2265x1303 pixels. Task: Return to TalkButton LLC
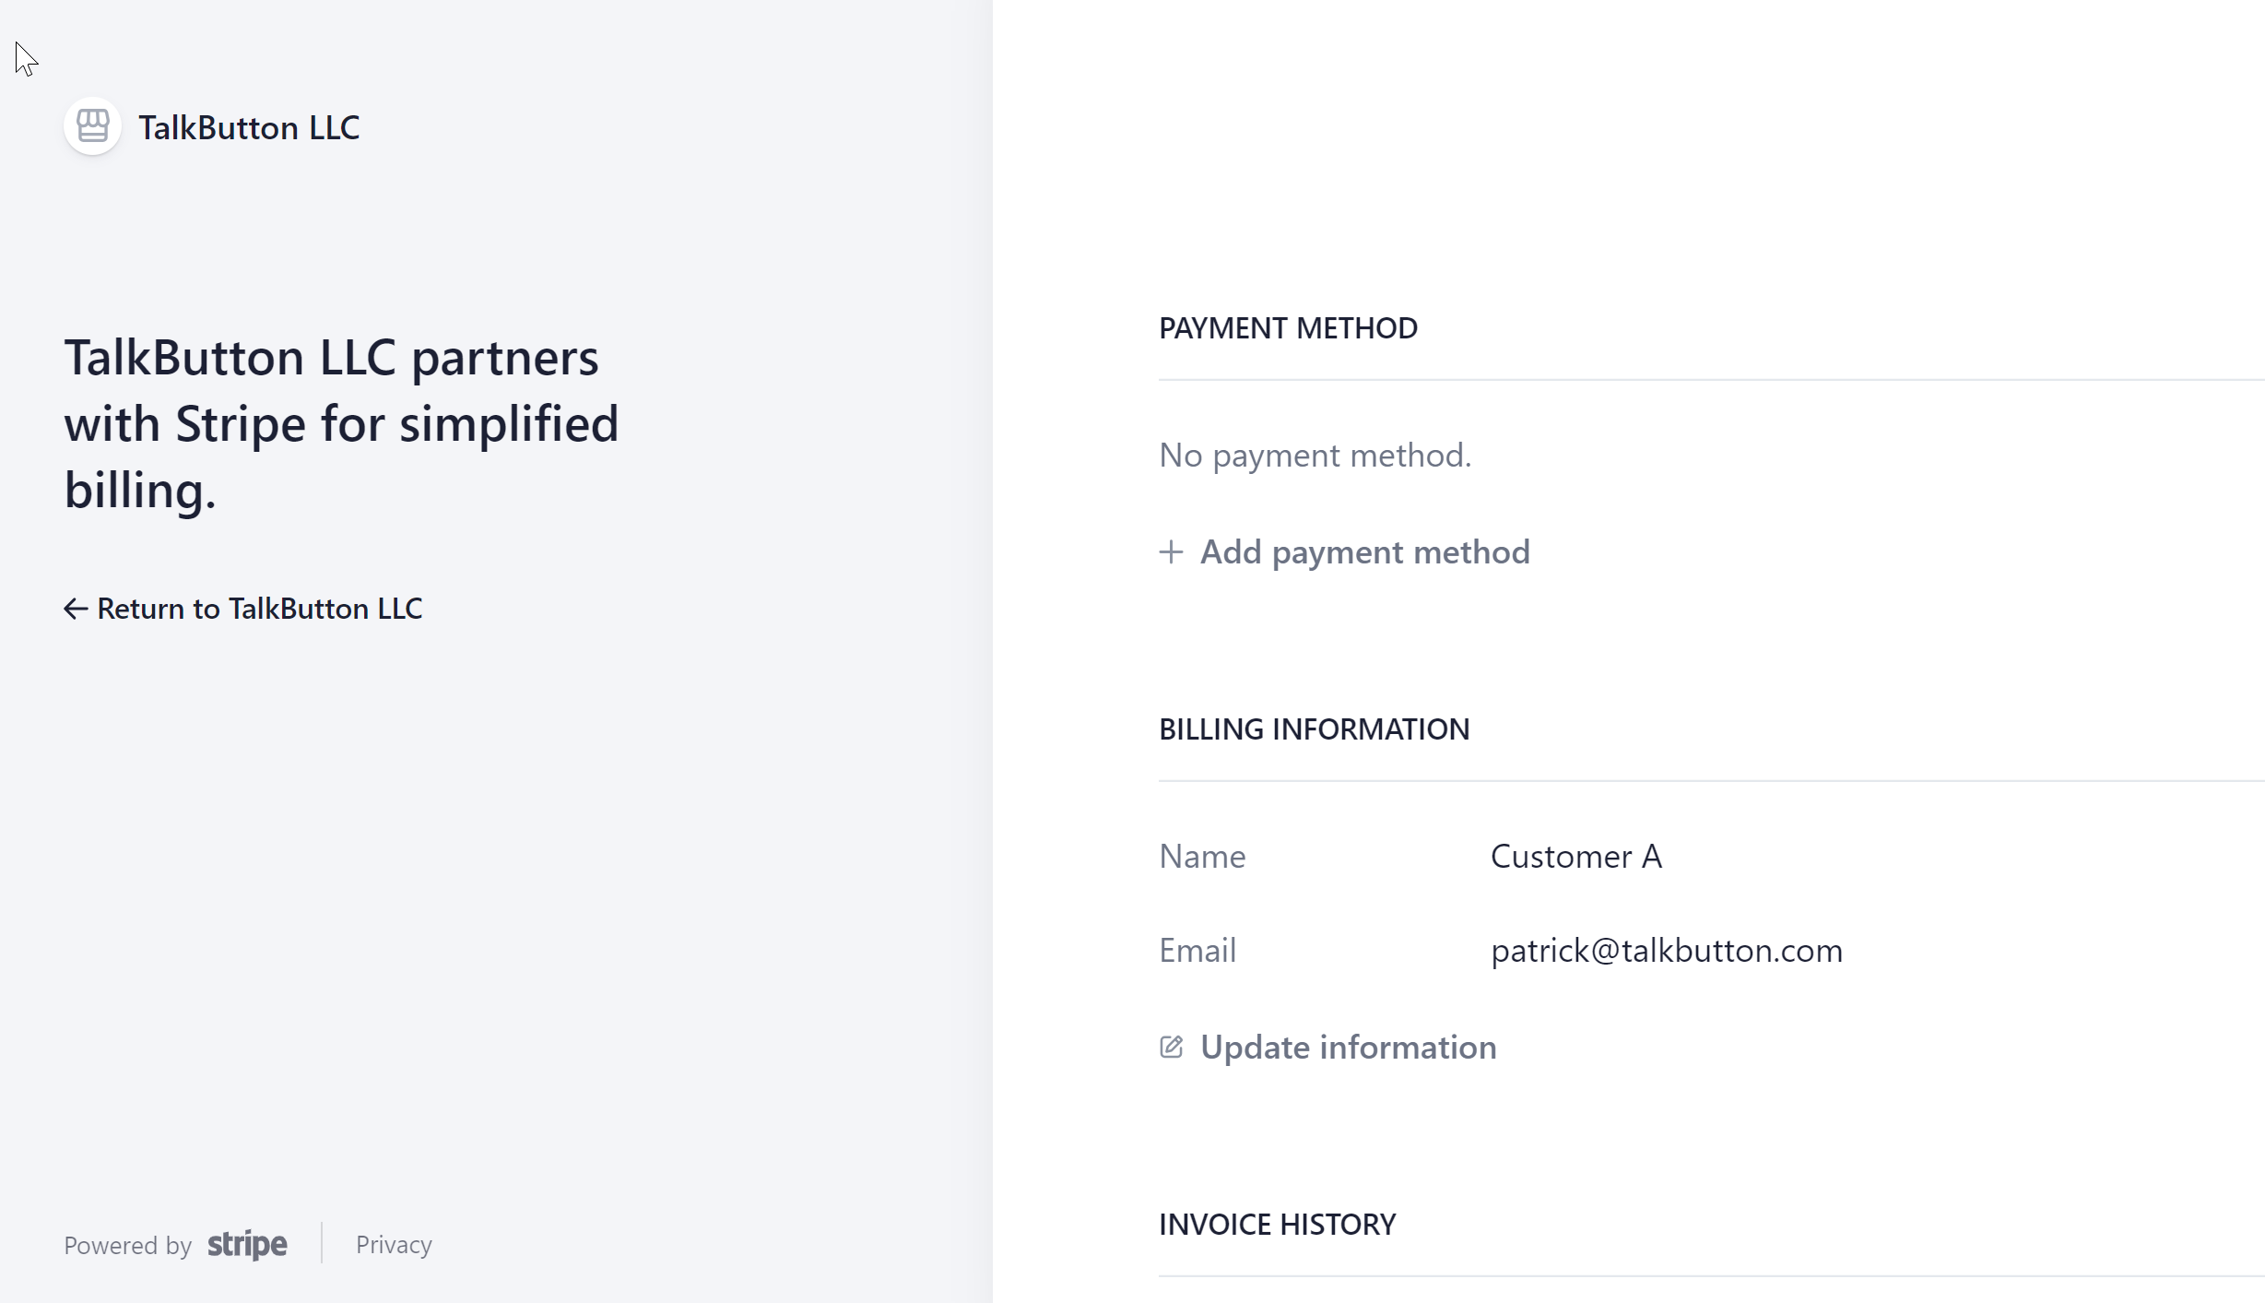tap(259, 609)
